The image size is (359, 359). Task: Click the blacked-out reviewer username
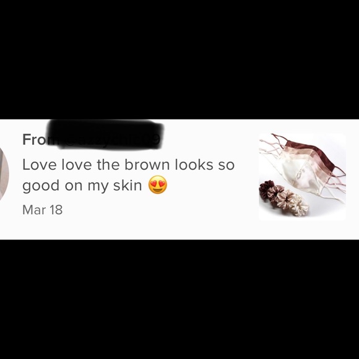(x=105, y=135)
